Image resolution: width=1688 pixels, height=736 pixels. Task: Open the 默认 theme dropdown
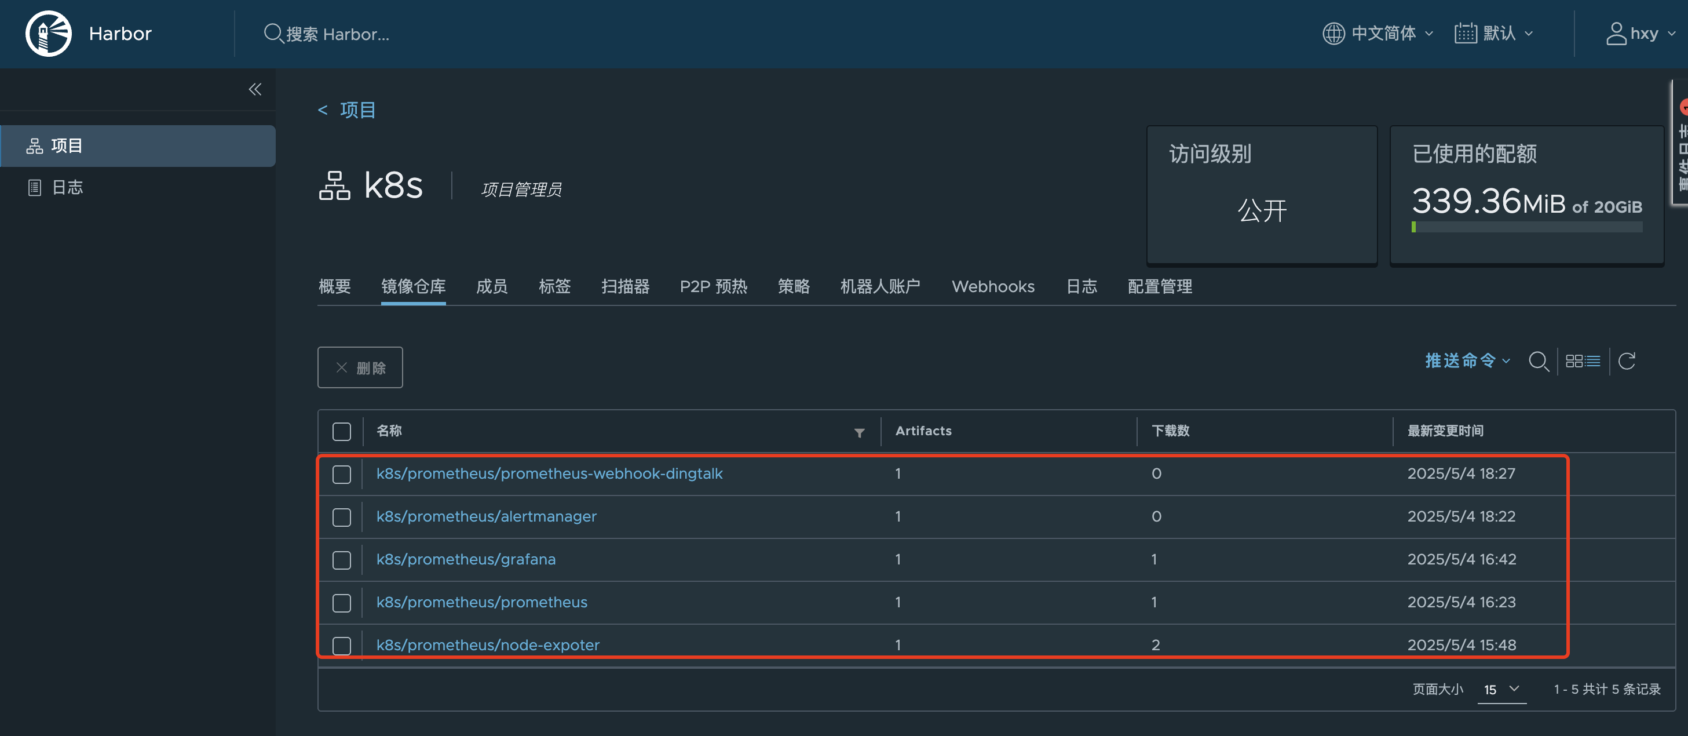tap(1494, 34)
